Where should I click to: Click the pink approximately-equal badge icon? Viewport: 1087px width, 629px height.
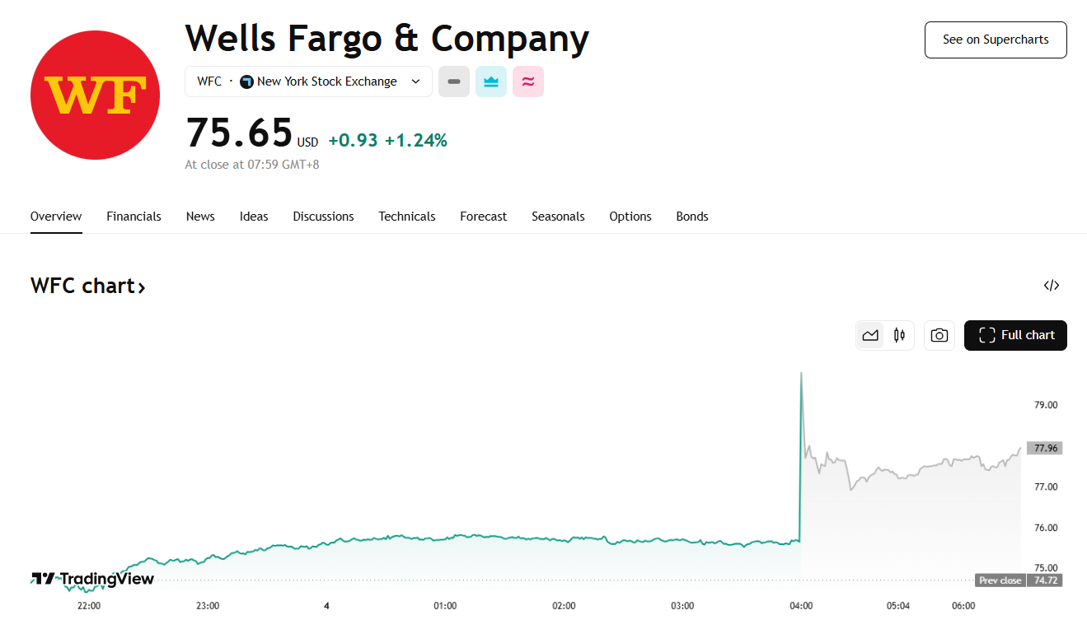pos(528,82)
